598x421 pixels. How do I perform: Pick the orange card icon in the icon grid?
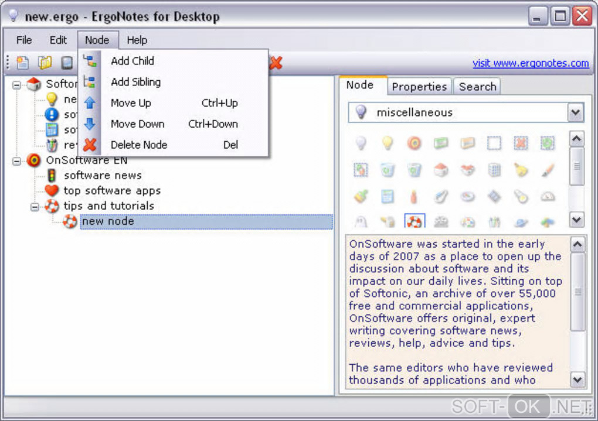click(x=468, y=143)
